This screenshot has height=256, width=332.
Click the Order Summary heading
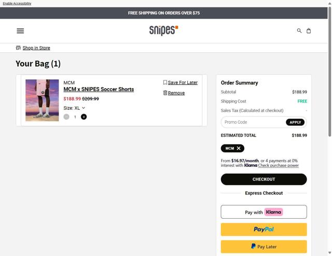[239, 83]
